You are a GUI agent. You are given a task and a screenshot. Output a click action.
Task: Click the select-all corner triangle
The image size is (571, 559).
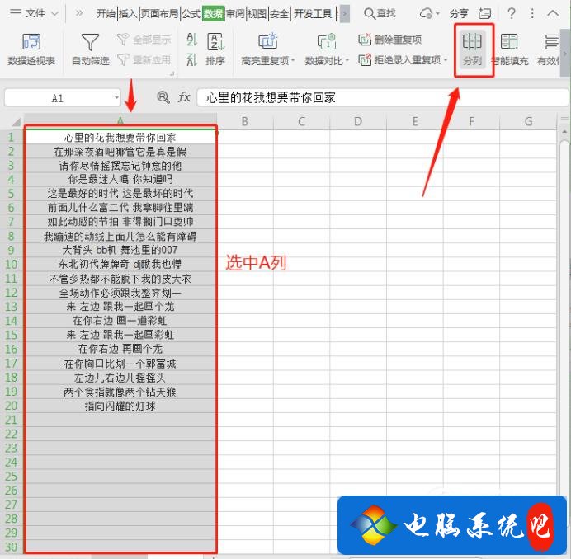tap(16, 121)
